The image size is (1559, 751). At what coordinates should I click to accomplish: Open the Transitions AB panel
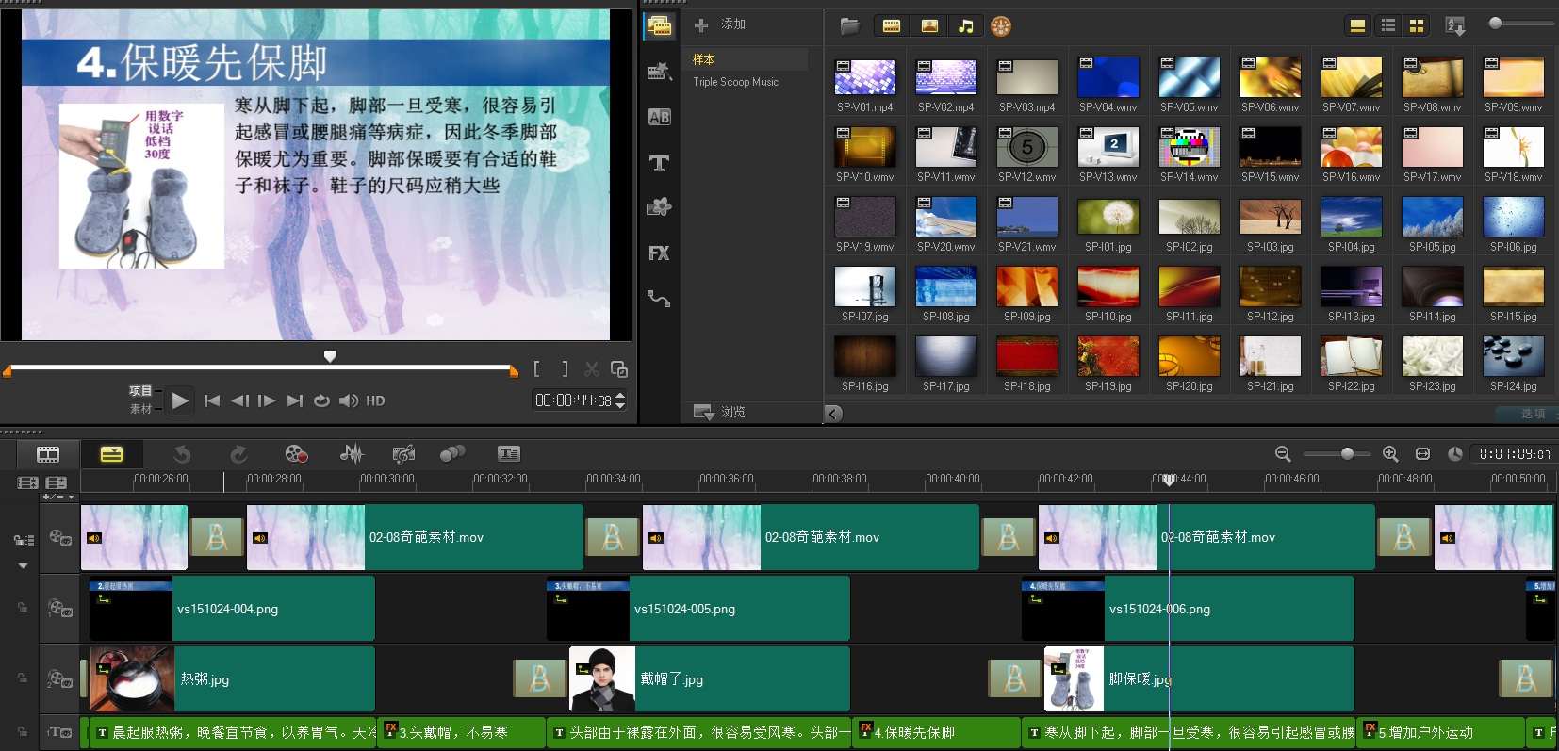click(659, 117)
